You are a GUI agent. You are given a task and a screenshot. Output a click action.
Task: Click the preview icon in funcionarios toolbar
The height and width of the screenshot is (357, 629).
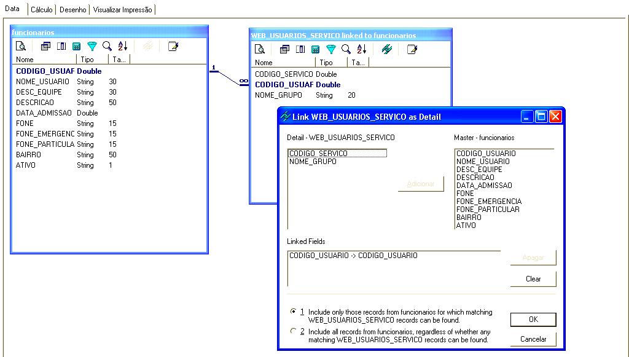pos(21,46)
